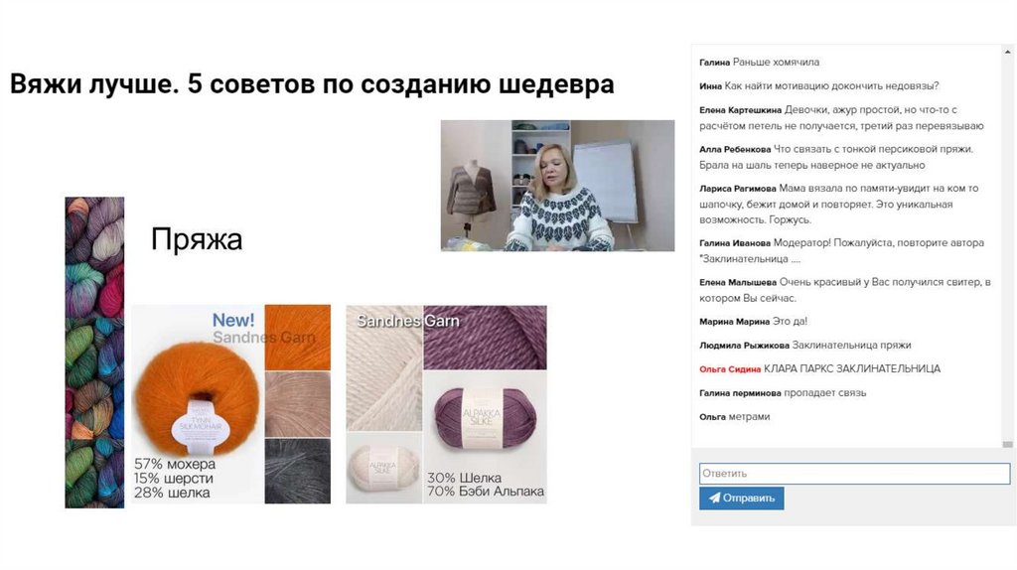Viewport: 1017px width, 570px height.
Task: Click username Людмила Рыжикова in chat
Action: pos(744,346)
